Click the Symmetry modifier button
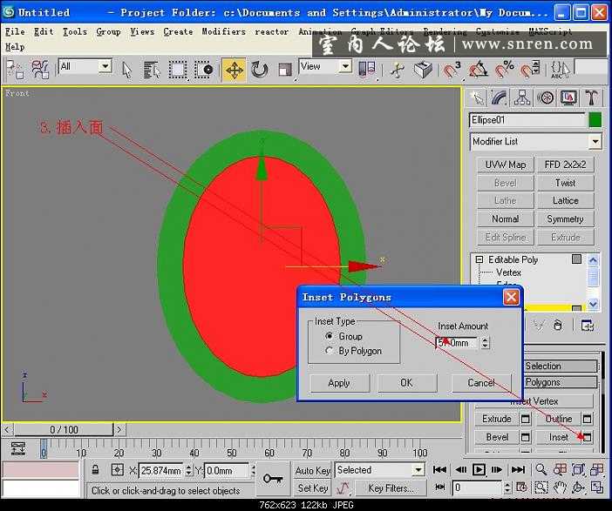 565,219
